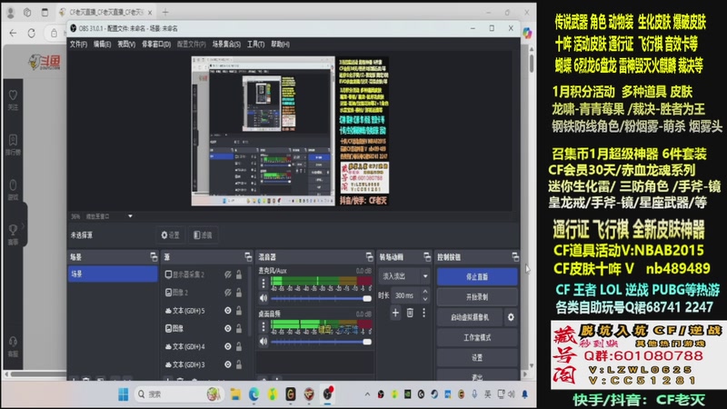Viewport: 727px width, 409px height.
Task: Pop out the 控制按钮 controls dock
Action: tap(515, 257)
